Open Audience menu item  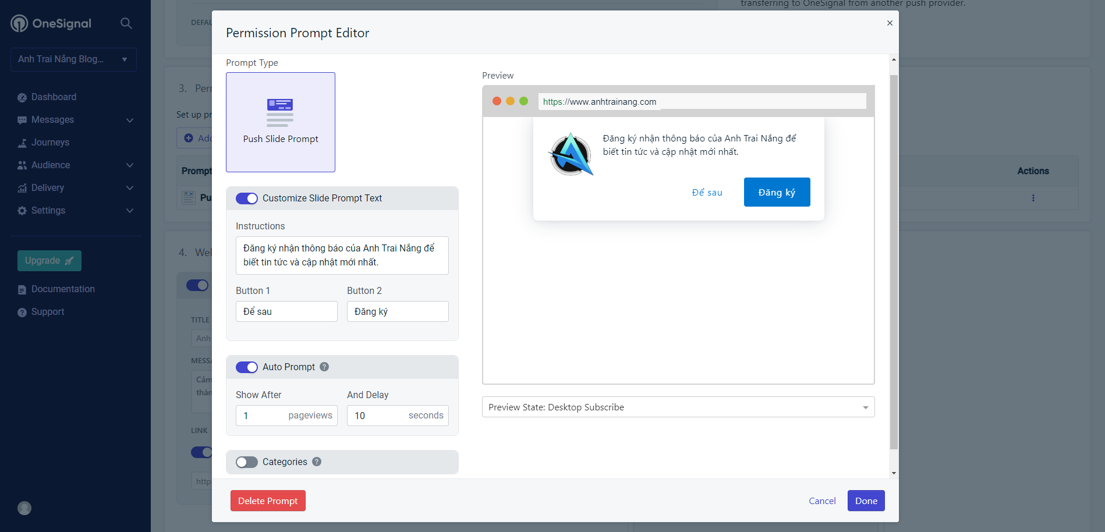click(51, 165)
